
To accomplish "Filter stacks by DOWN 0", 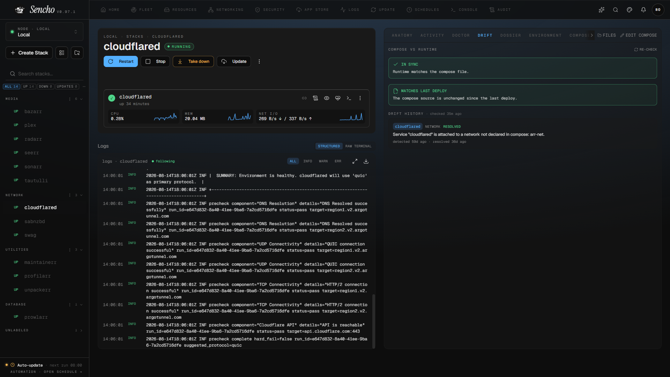I will [x=46, y=87].
